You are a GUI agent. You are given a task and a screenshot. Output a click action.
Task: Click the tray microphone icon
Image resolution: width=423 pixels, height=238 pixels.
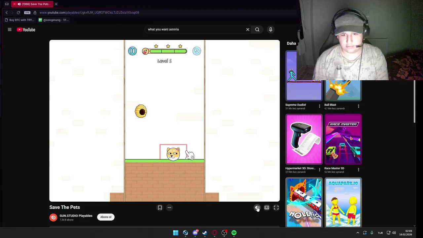coord(372,233)
